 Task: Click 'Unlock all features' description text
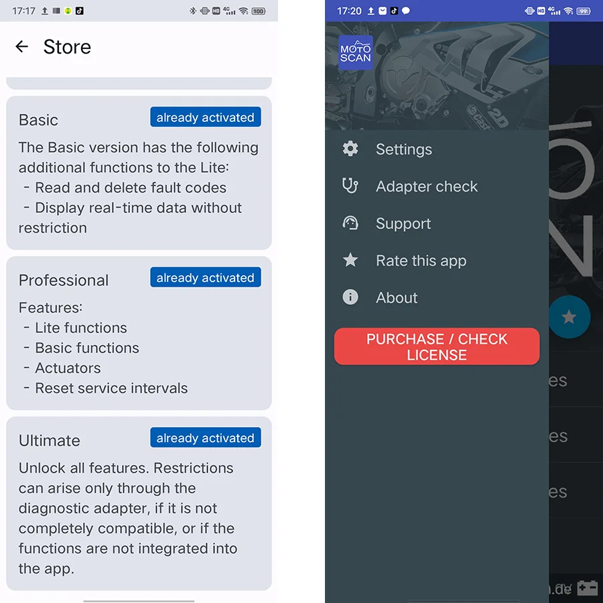coord(128,518)
